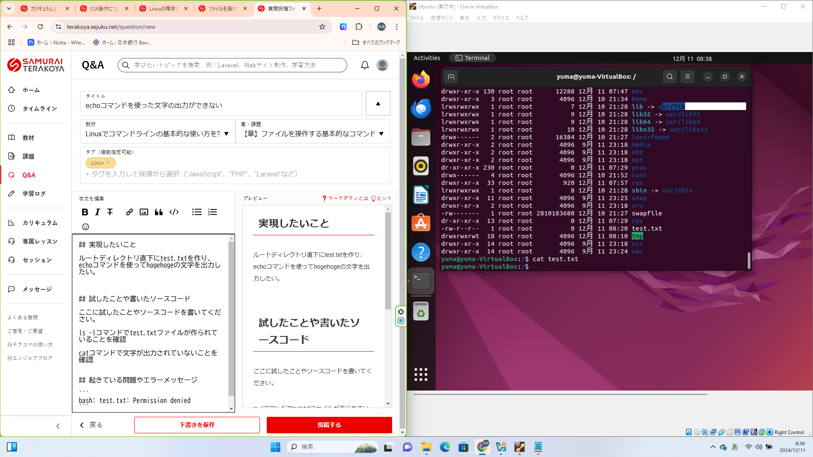This screenshot has height=457, width=813.
Task: Open a new terminal tab
Action: coord(451,77)
